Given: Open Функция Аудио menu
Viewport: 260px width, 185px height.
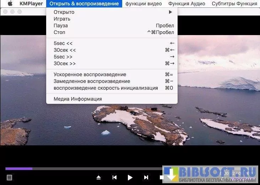Looking at the screenshot, I should point(186,4).
